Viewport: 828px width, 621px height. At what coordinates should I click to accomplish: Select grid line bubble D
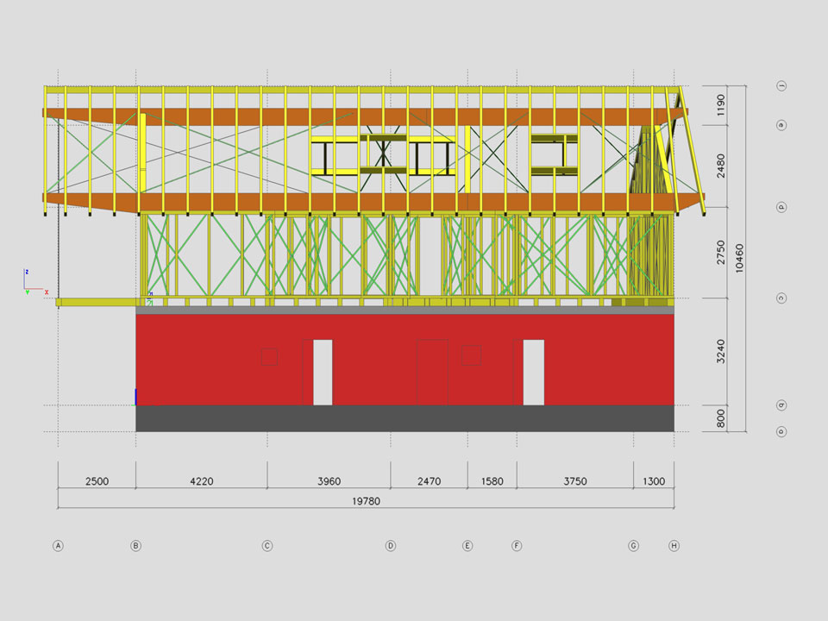coord(391,545)
